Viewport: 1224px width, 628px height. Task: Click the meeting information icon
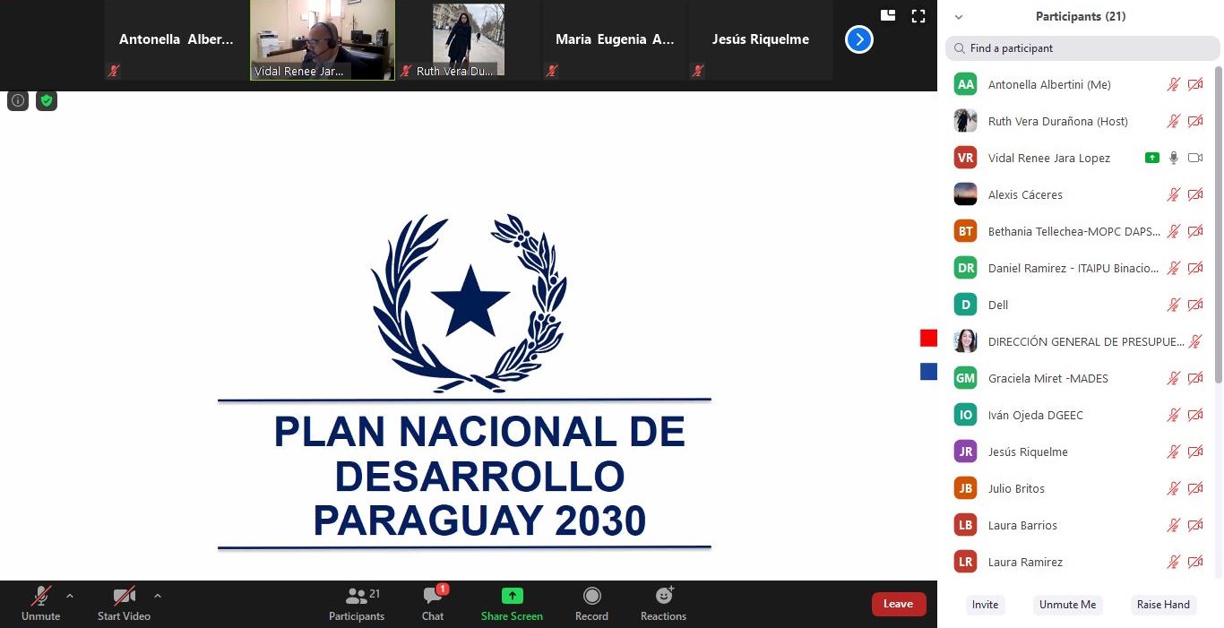coord(18,100)
